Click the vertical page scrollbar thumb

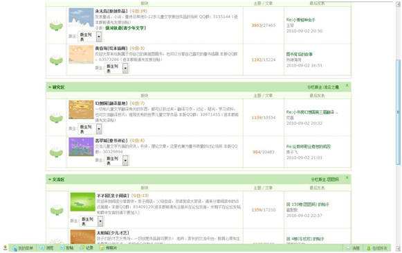coord(398,112)
